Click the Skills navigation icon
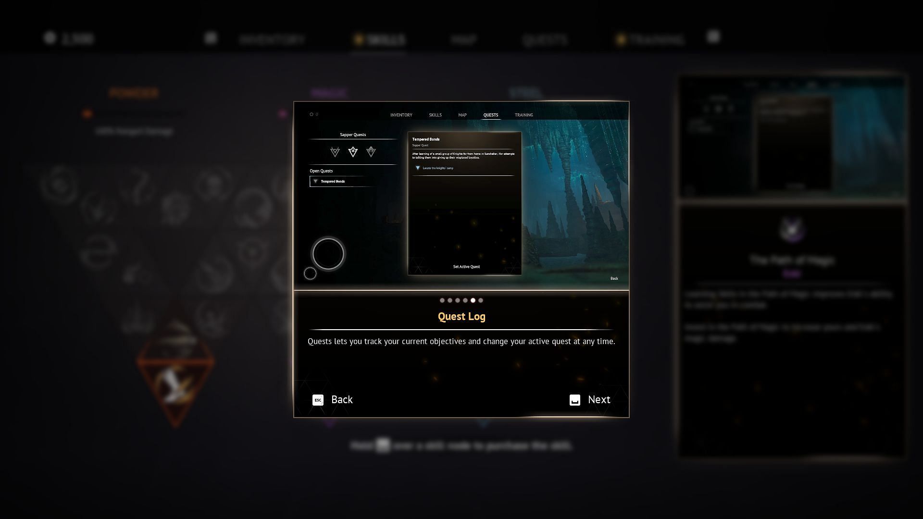Viewport: 923px width, 519px height. (x=435, y=115)
